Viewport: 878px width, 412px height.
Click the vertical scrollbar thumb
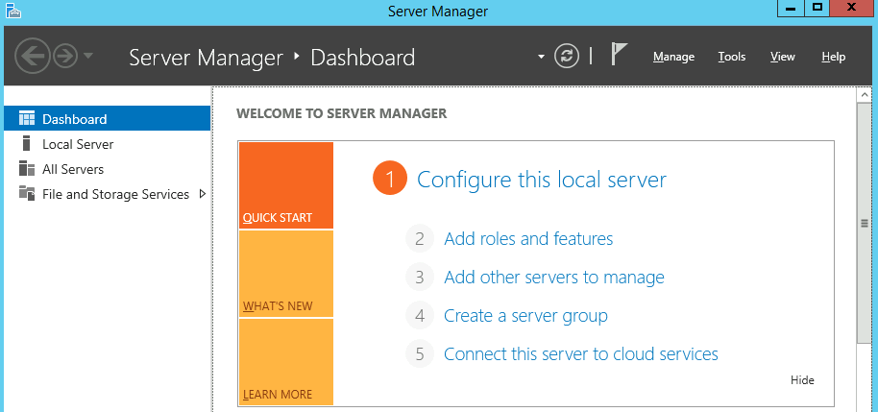coord(863,223)
